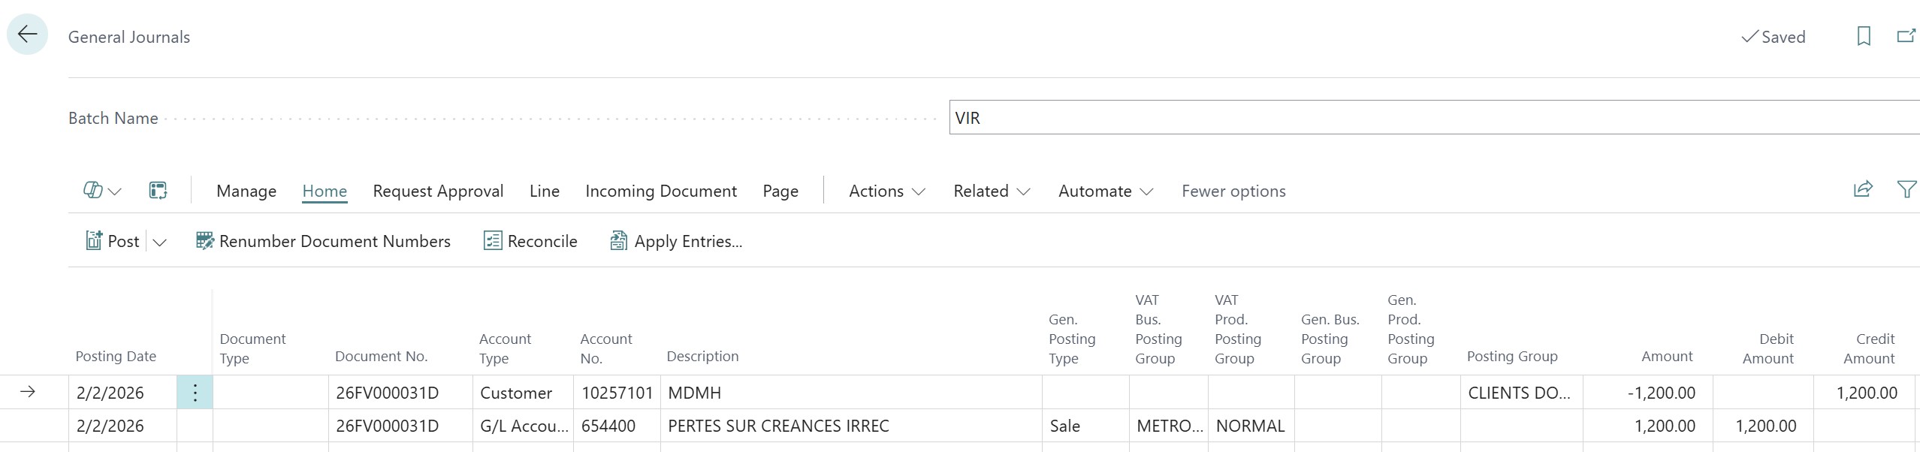Click the Reconcile action
This screenshot has width=1920, height=452.
(530, 241)
